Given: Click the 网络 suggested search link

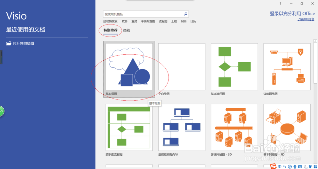Looking at the screenshot, I should (x=183, y=21).
